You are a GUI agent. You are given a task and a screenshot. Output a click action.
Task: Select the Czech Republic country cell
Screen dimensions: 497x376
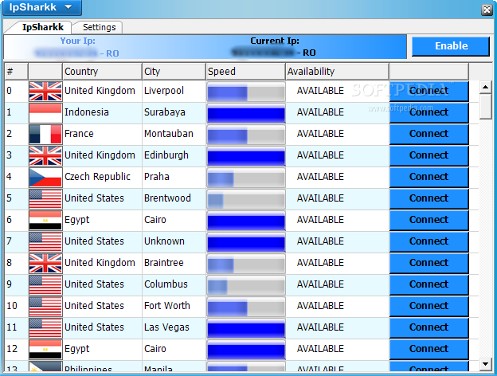click(x=102, y=177)
